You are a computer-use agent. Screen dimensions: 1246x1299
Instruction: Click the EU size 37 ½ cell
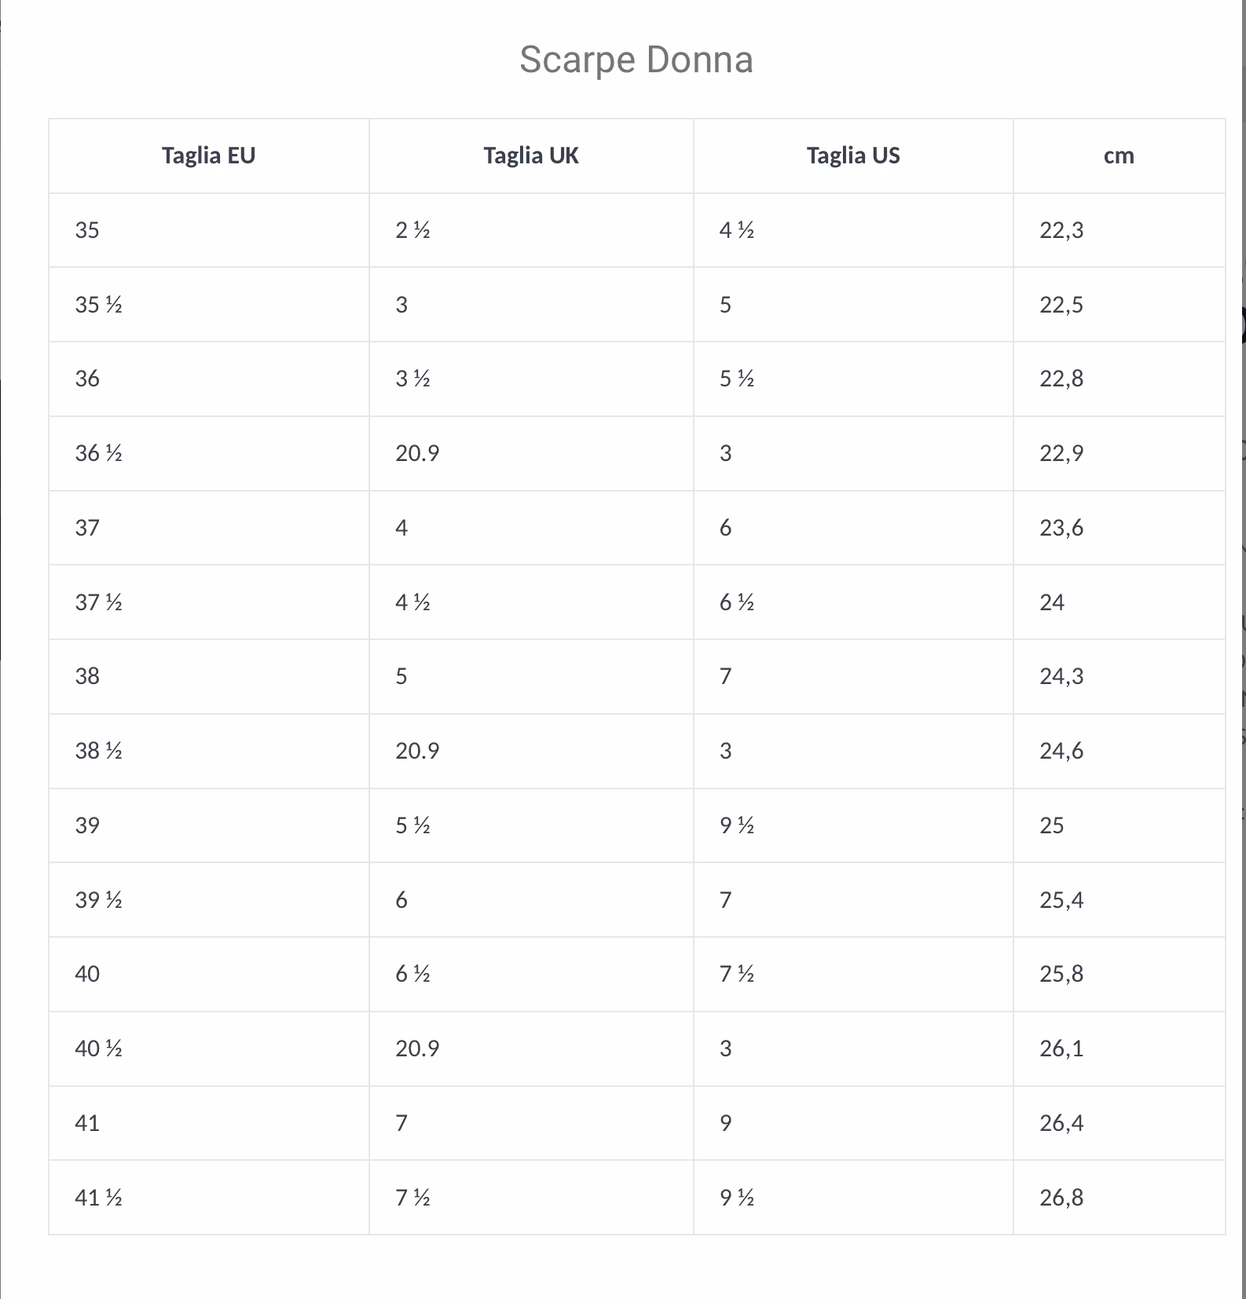coord(99,602)
